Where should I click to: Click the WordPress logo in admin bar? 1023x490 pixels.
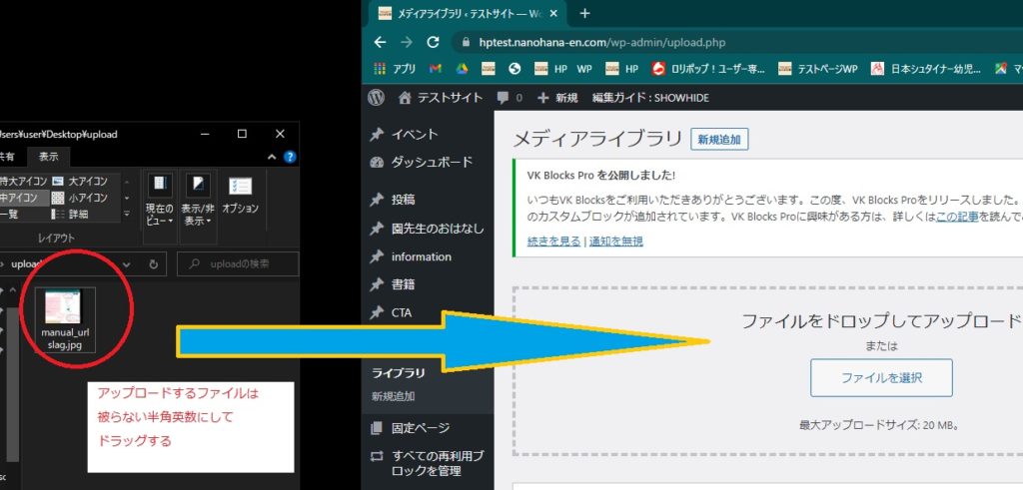377,98
